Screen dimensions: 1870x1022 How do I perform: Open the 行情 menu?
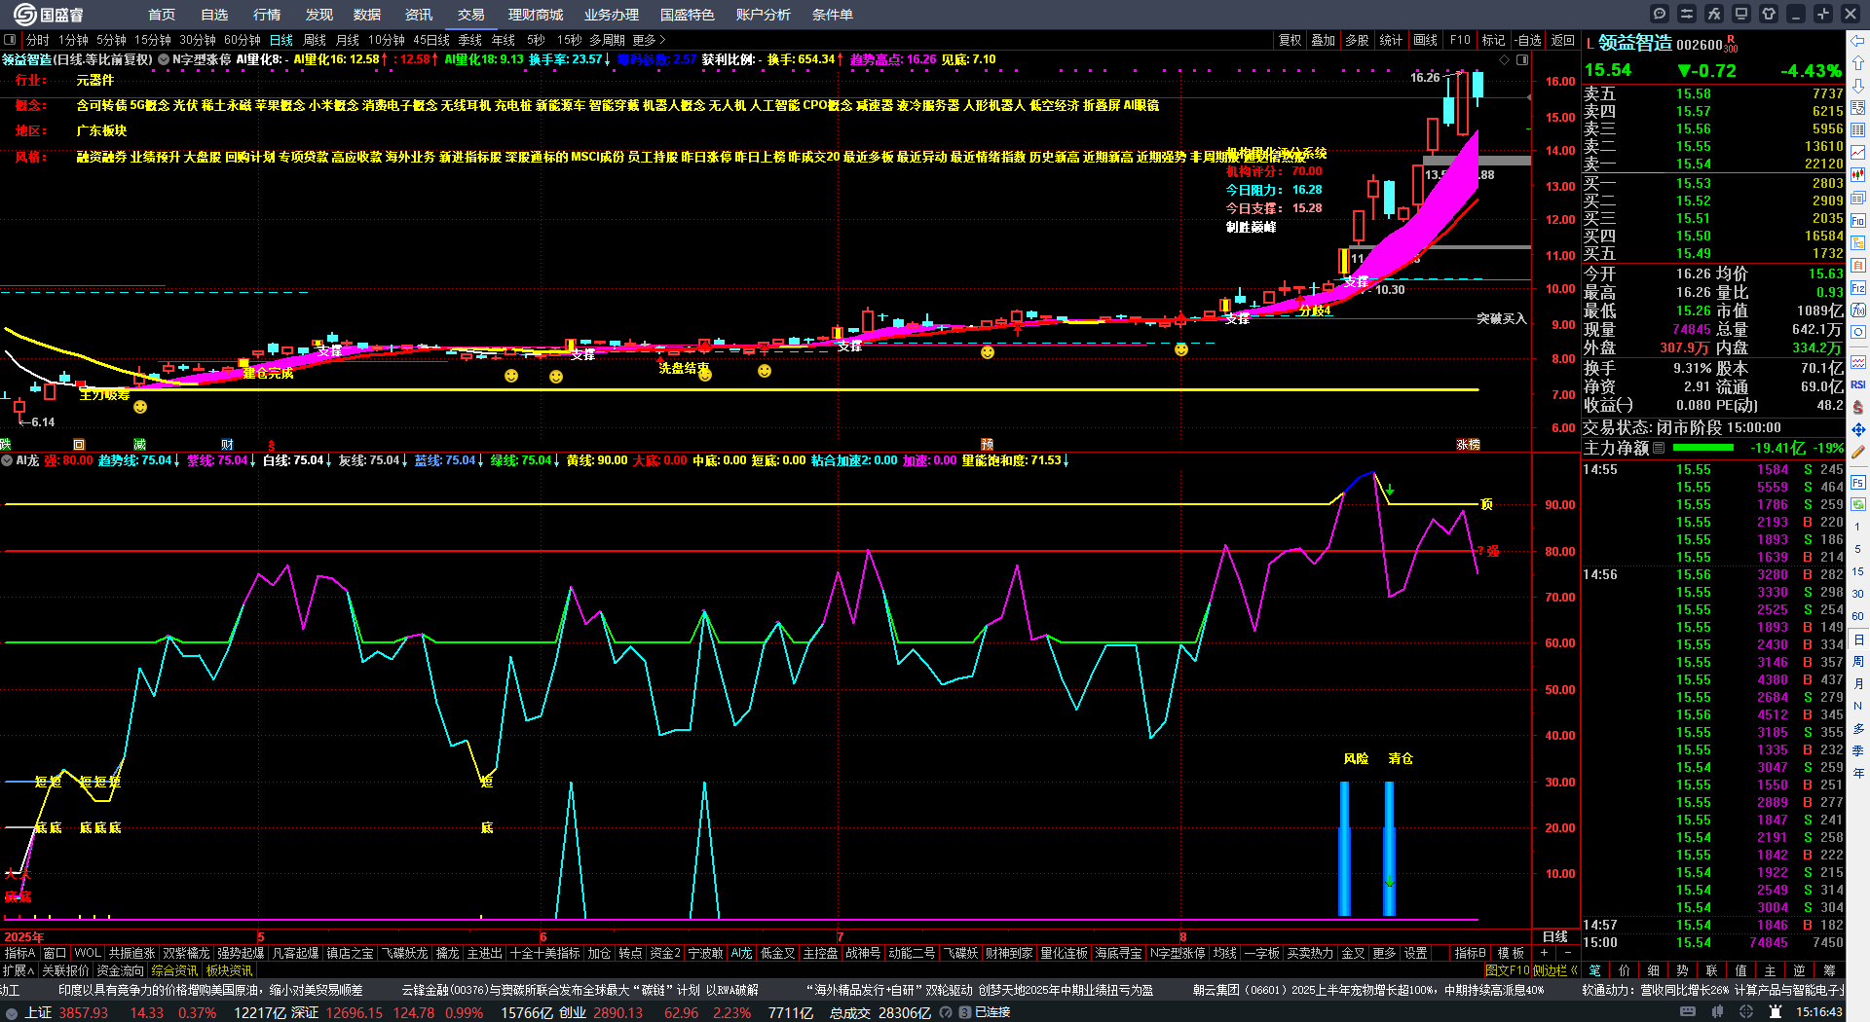(267, 15)
